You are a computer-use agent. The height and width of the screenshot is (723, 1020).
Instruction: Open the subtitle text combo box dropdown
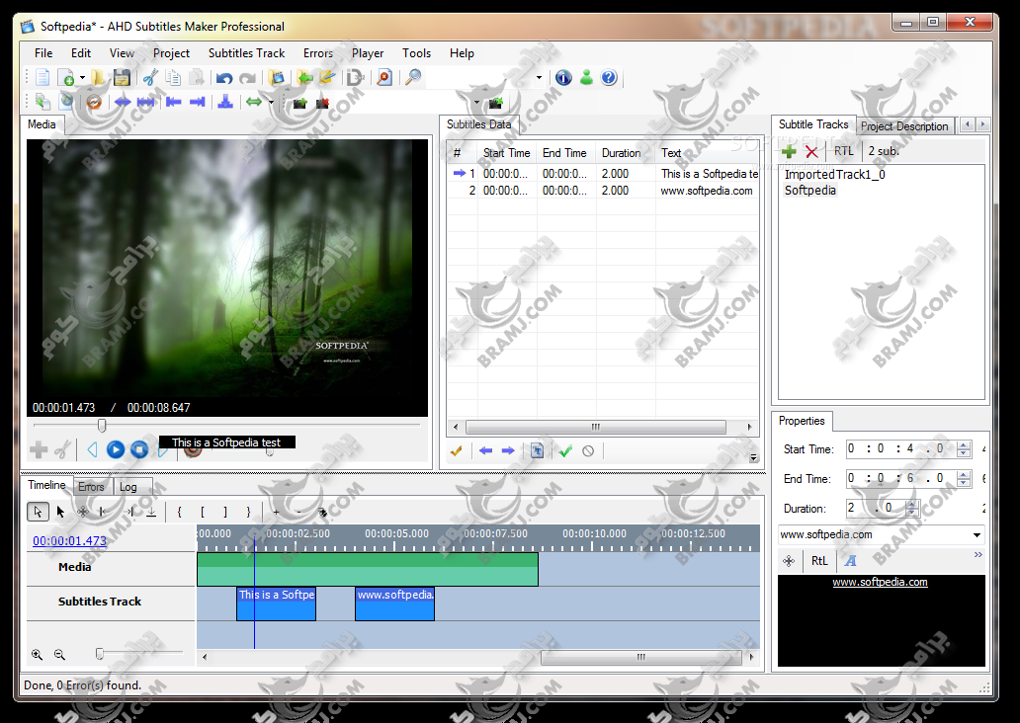coord(977,535)
